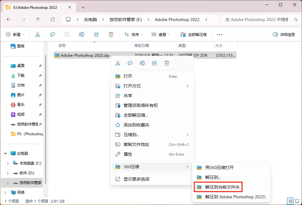Click the Copy icon in the toolbar

(x=52, y=34)
